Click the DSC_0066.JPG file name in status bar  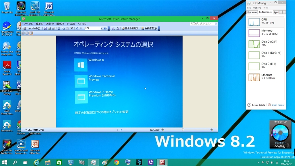click(x=35, y=130)
